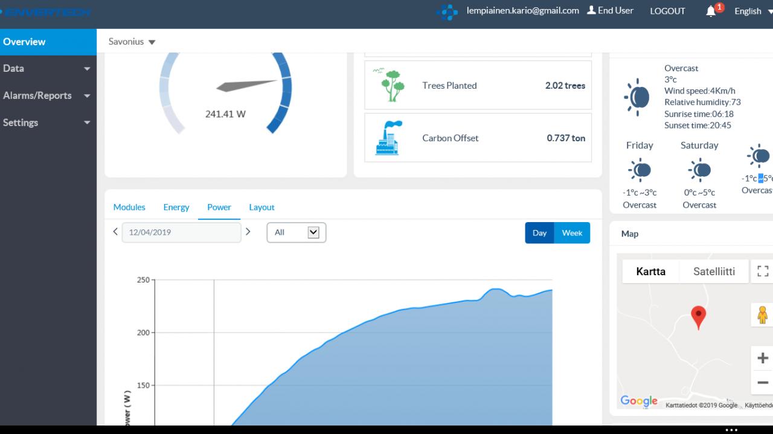Open the Savonius site dropdown
This screenshot has height=434, width=773.
click(132, 42)
